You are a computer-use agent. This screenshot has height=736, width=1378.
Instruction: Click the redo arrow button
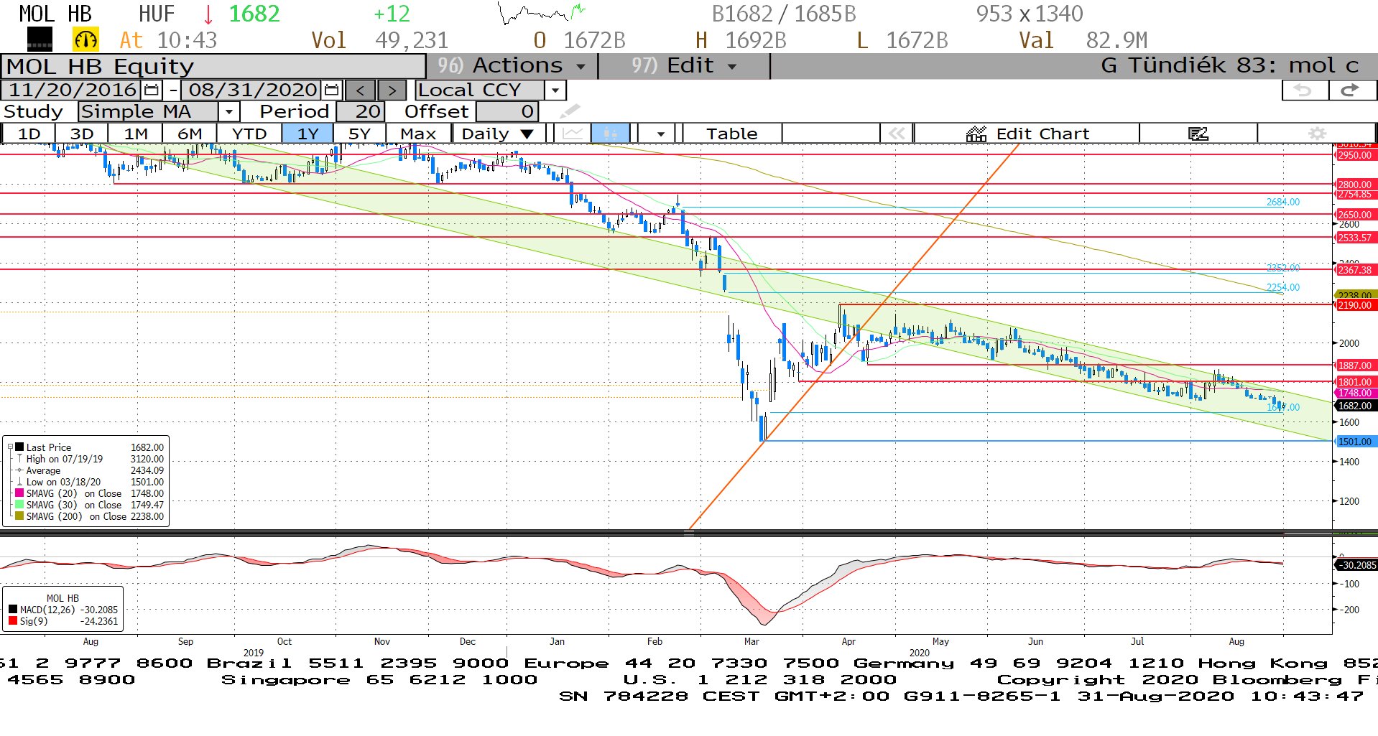tap(1352, 90)
